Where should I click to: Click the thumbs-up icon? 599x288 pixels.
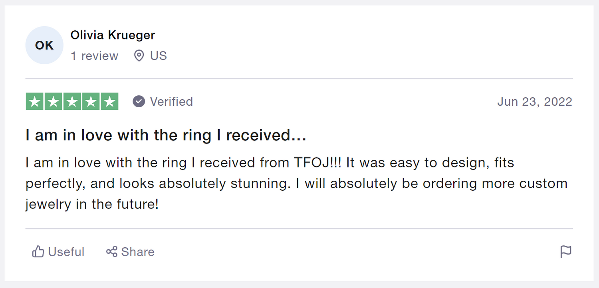38,252
